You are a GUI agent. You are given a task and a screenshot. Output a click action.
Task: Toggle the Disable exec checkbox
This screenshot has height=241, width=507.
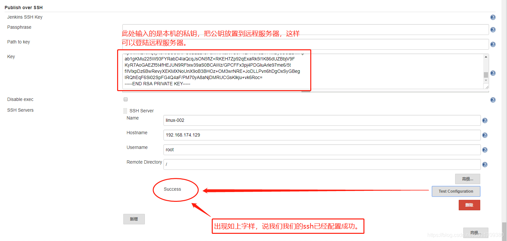tap(126, 99)
